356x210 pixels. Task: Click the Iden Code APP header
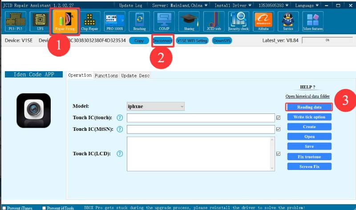coord(34,74)
